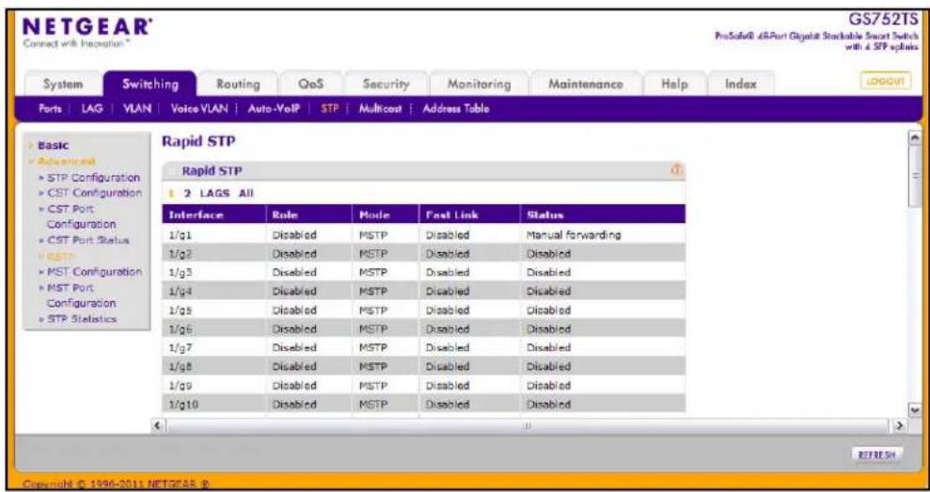Open the Routing tab

[238, 85]
